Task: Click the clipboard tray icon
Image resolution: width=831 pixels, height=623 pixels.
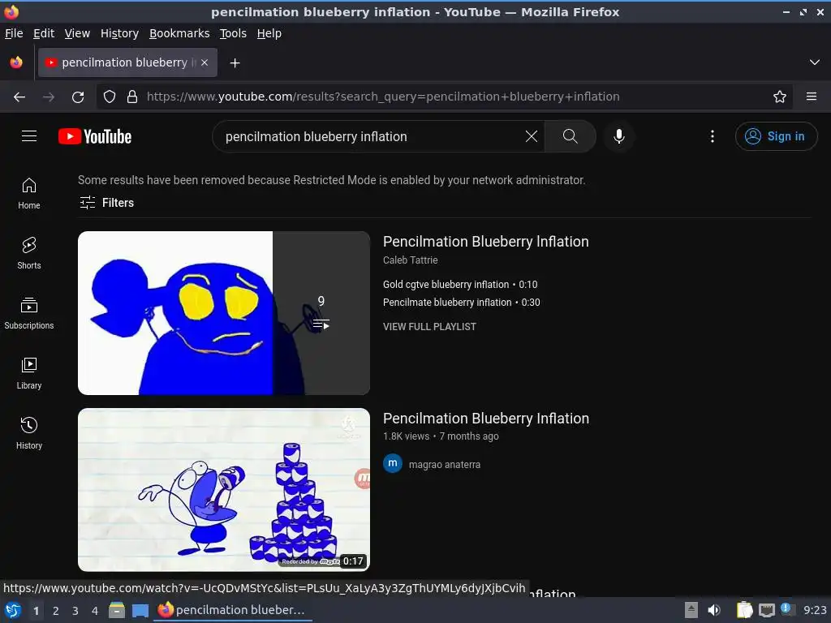Action: [x=745, y=610]
